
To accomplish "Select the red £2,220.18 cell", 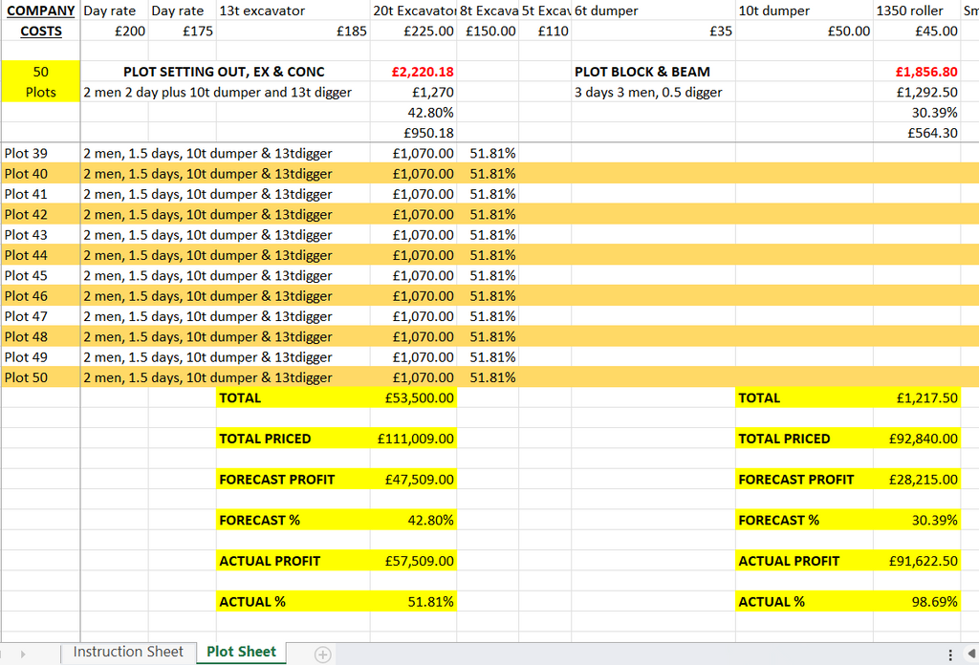I will click(x=413, y=72).
